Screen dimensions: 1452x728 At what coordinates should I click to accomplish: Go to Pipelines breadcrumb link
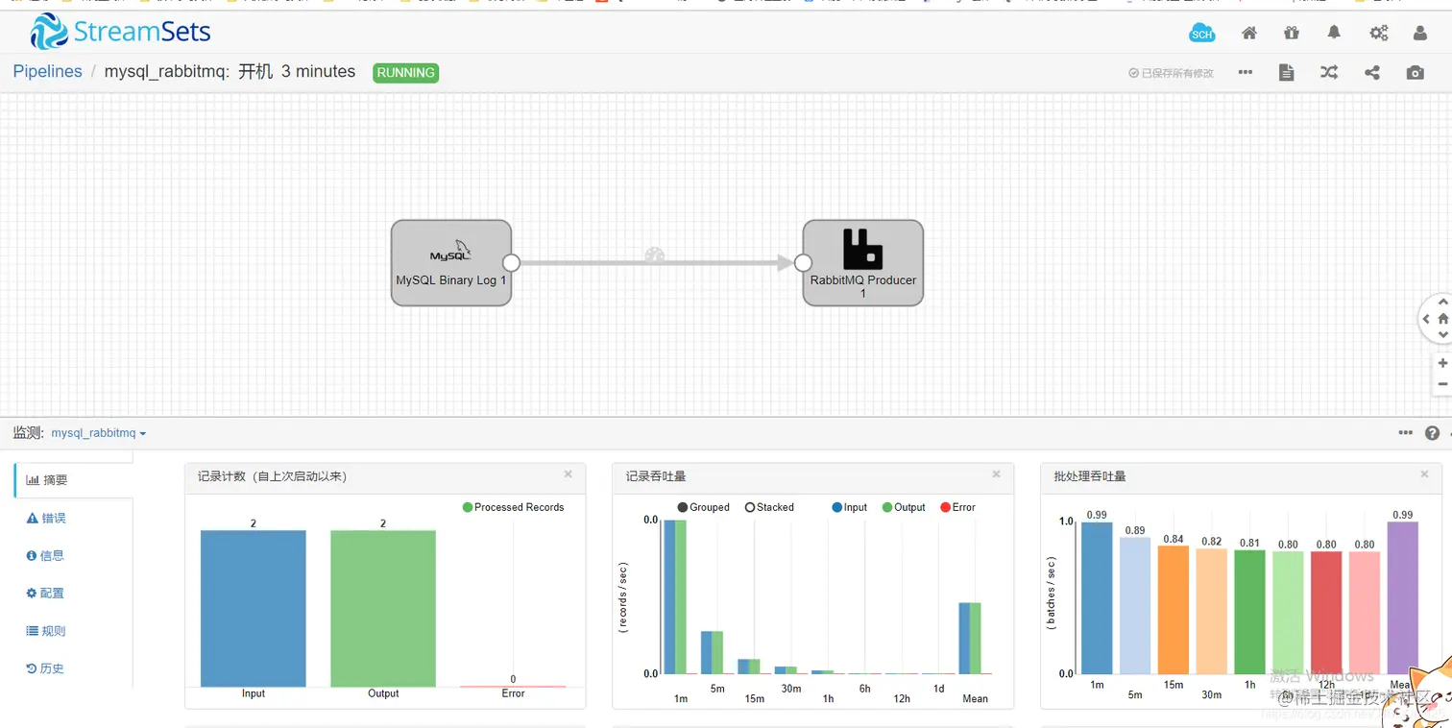point(47,71)
